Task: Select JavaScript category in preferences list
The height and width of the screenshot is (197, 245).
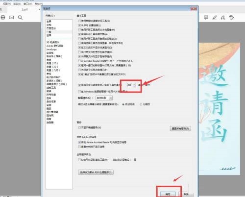Action: point(51,49)
